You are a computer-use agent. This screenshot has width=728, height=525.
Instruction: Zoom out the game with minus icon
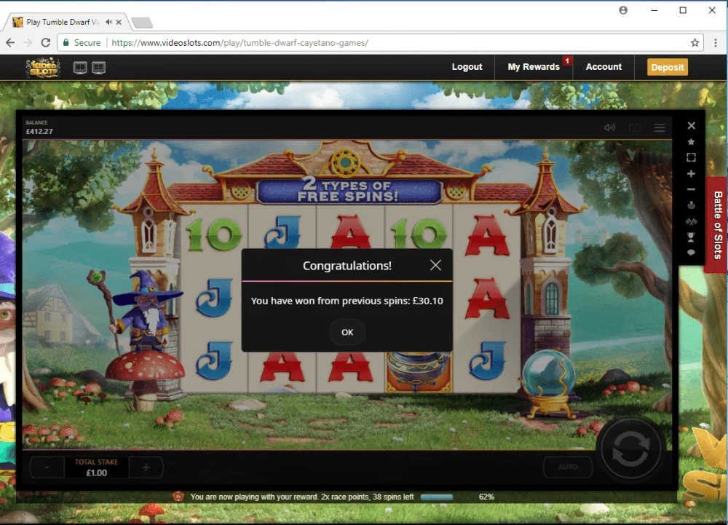click(x=692, y=189)
